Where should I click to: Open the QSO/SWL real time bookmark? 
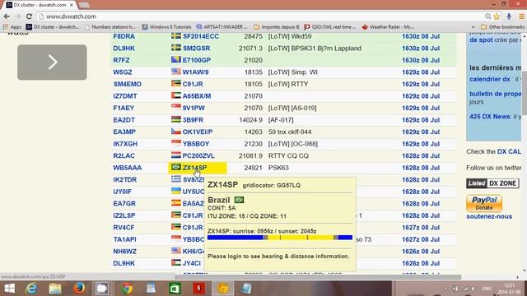(329, 27)
